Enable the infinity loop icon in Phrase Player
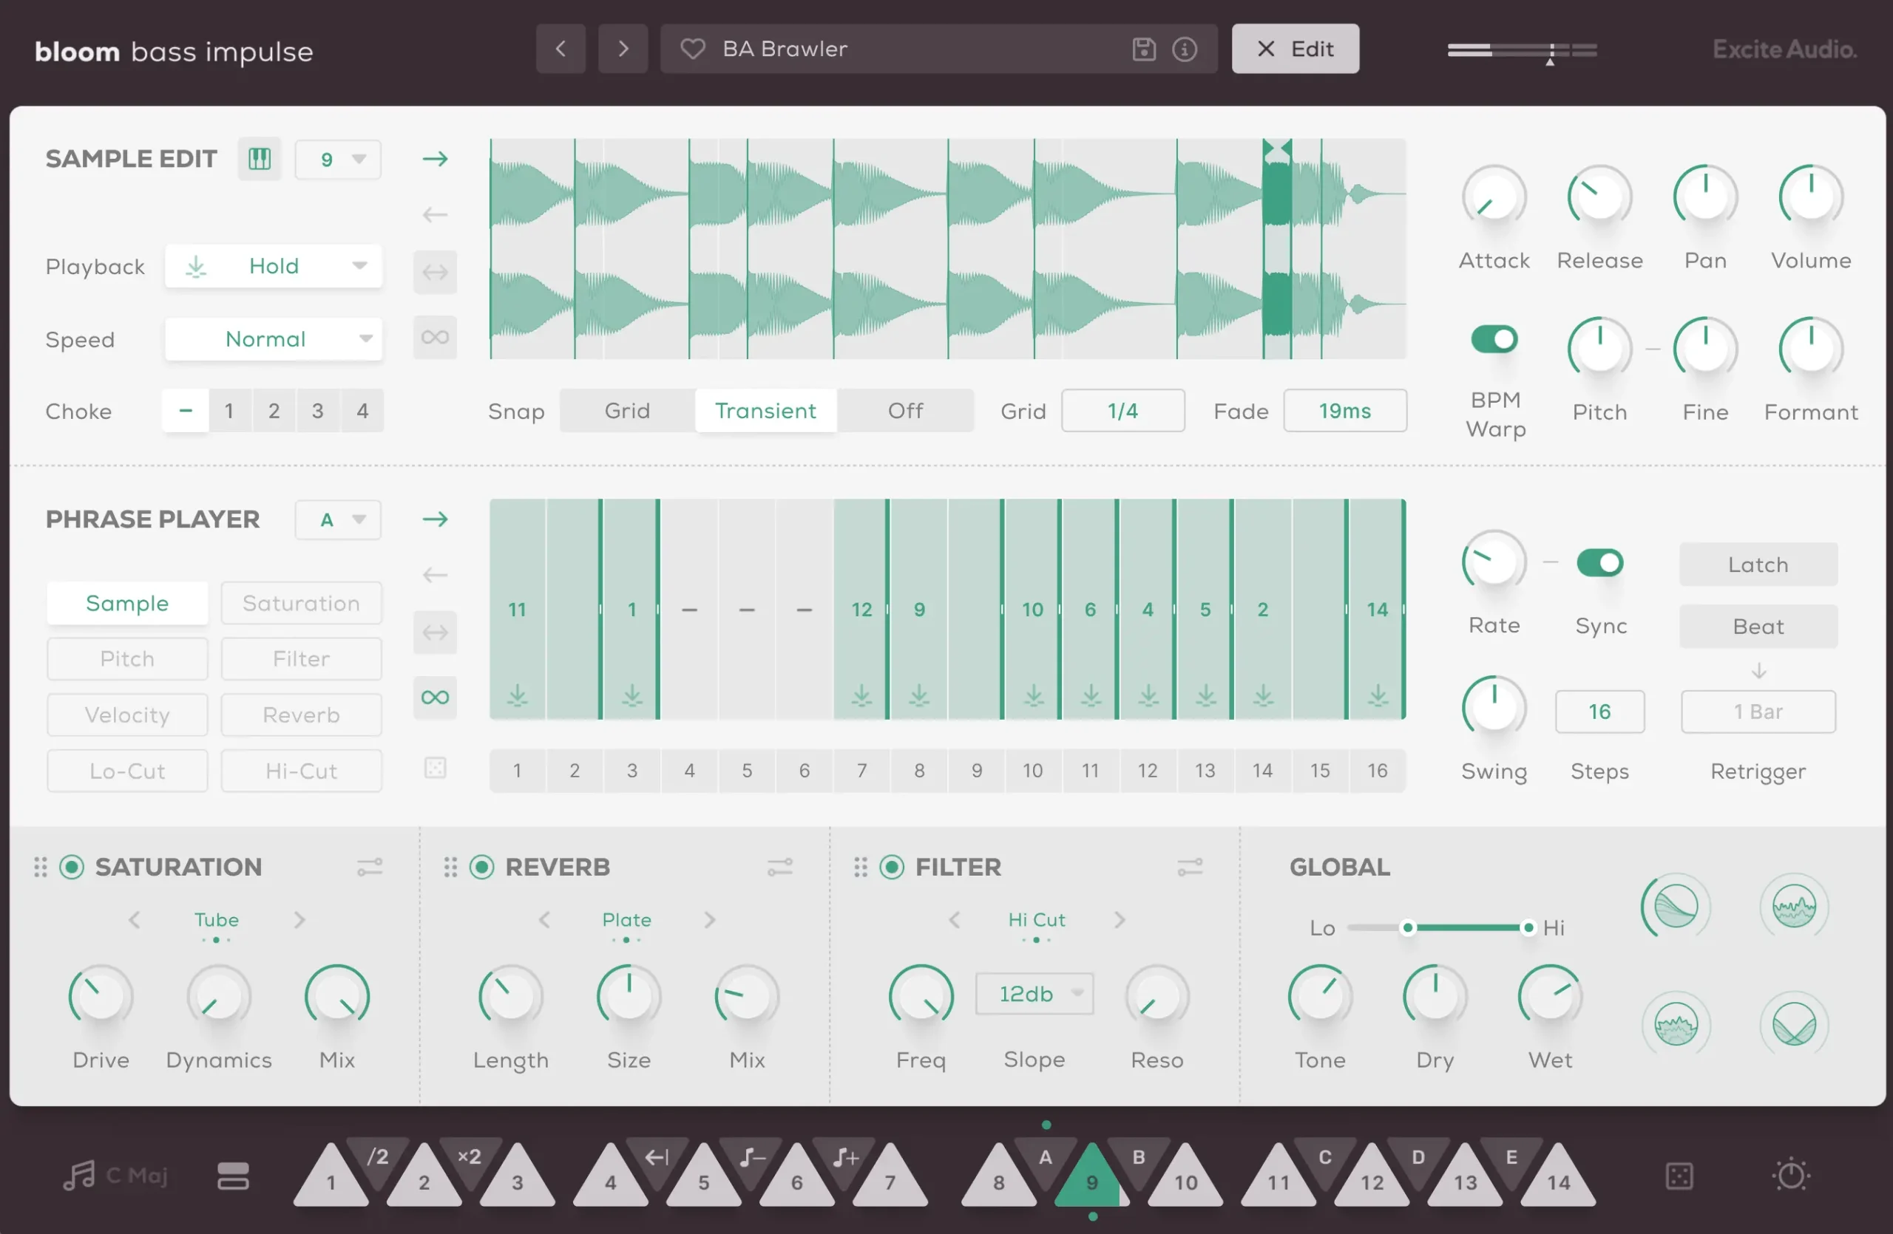Image resolution: width=1893 pixels, height=1234 pixels. pos(435,698)
